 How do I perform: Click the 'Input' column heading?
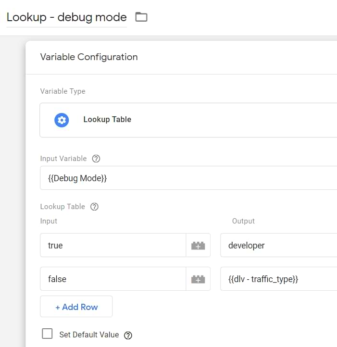coord(49,221)
